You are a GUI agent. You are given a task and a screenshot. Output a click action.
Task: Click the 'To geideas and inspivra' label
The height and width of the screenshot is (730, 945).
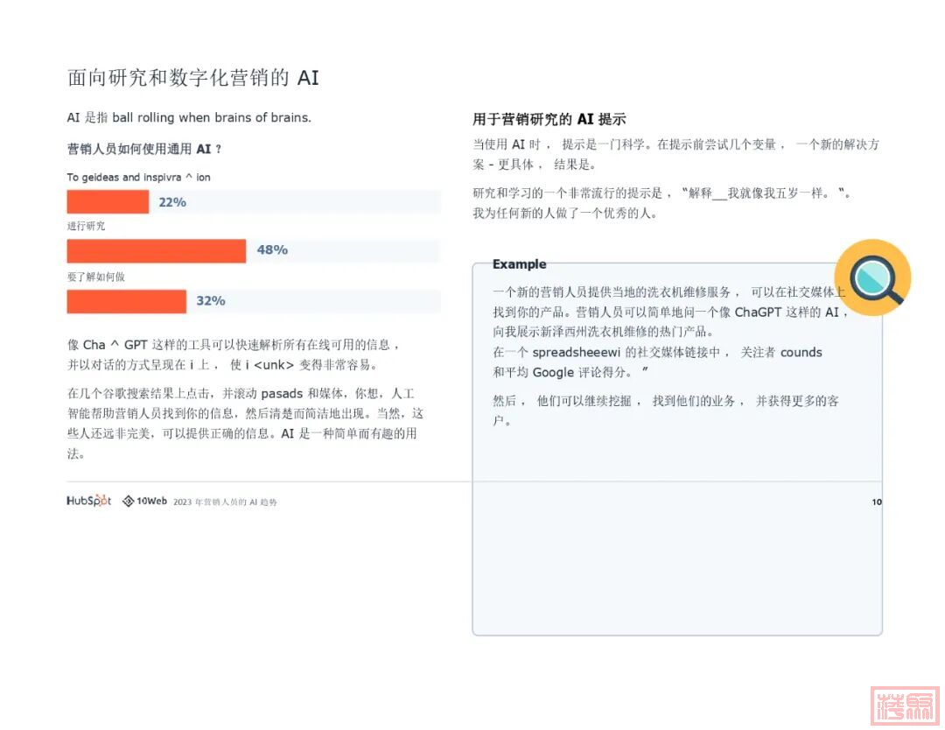[138, 178]
